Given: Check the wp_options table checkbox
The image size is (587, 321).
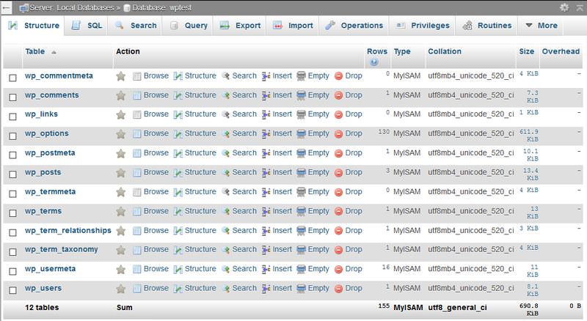Looking at the screenshot, I should [12, 136].
